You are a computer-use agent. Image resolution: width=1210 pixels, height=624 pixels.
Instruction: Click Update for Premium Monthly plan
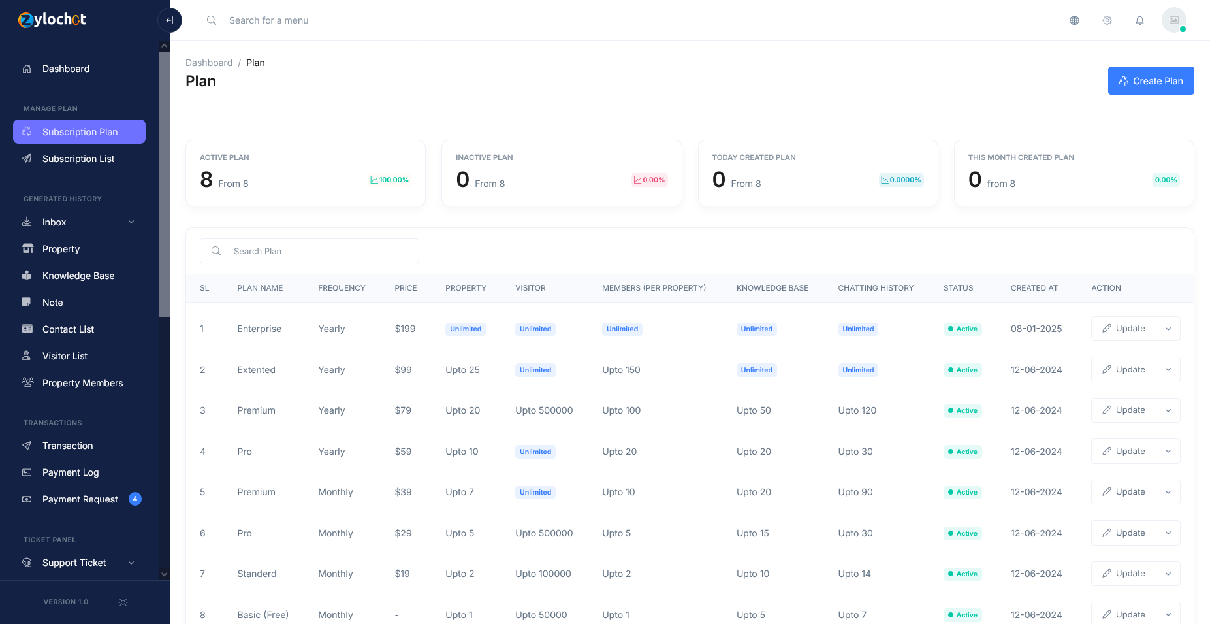click(x=1123, y=492)
